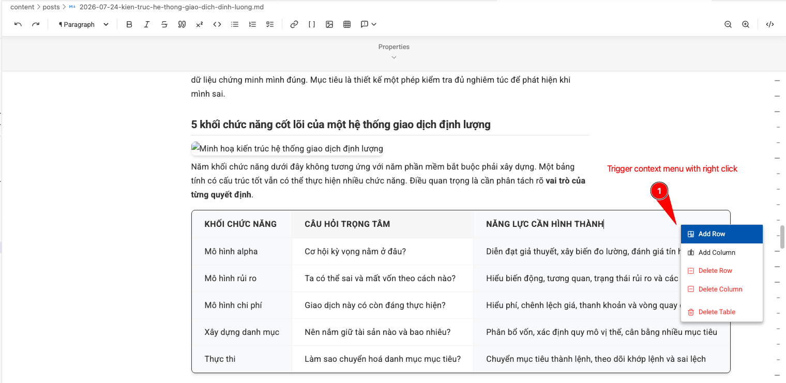Click the 'content' breadcrumb

(22, 7)
